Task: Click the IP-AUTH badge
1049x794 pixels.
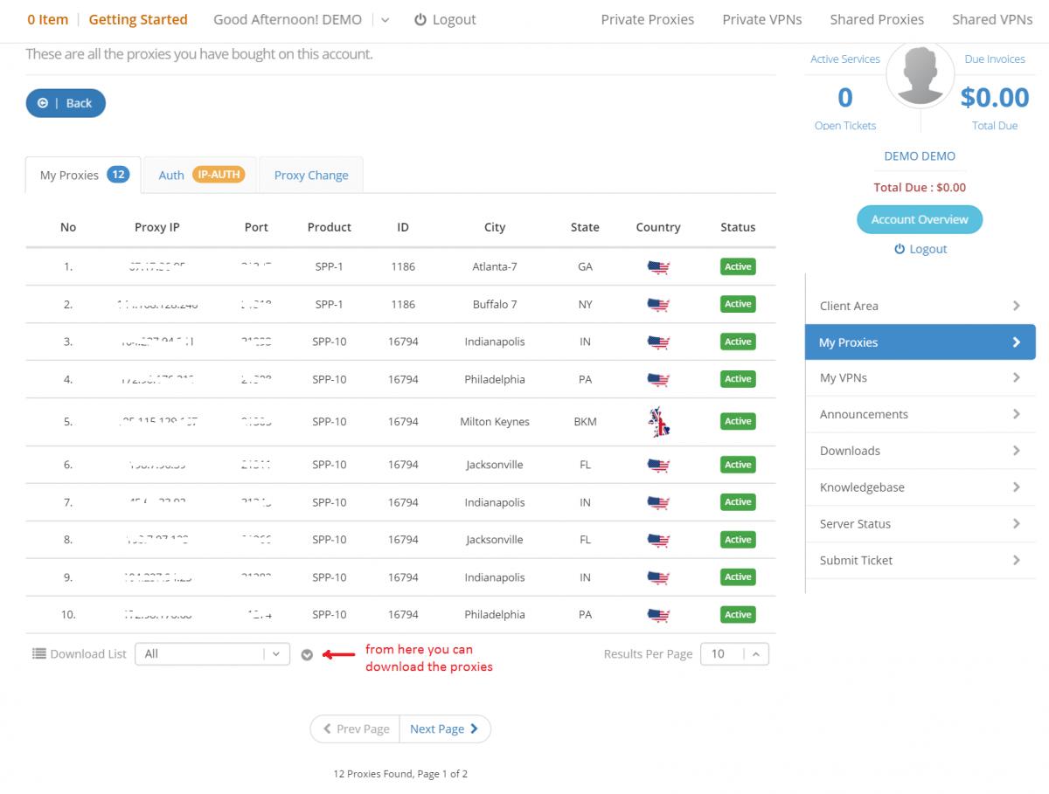Action: (219, 175)
